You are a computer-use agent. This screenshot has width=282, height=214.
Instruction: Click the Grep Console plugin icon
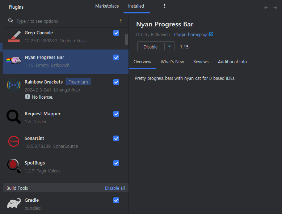click(14, 37)
